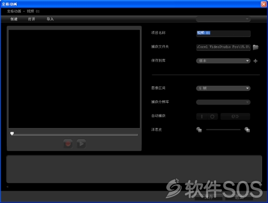The height and width of the screenshot is (203, 268).
Task: Open the top-right device source dropdown
Action: [x=223, y=19]
